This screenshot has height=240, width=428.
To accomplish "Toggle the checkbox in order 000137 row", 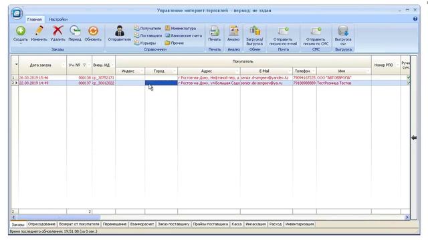I will (x=408, y=83).
